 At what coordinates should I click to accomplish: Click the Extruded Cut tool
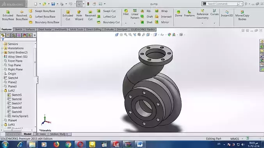[68, 16]
